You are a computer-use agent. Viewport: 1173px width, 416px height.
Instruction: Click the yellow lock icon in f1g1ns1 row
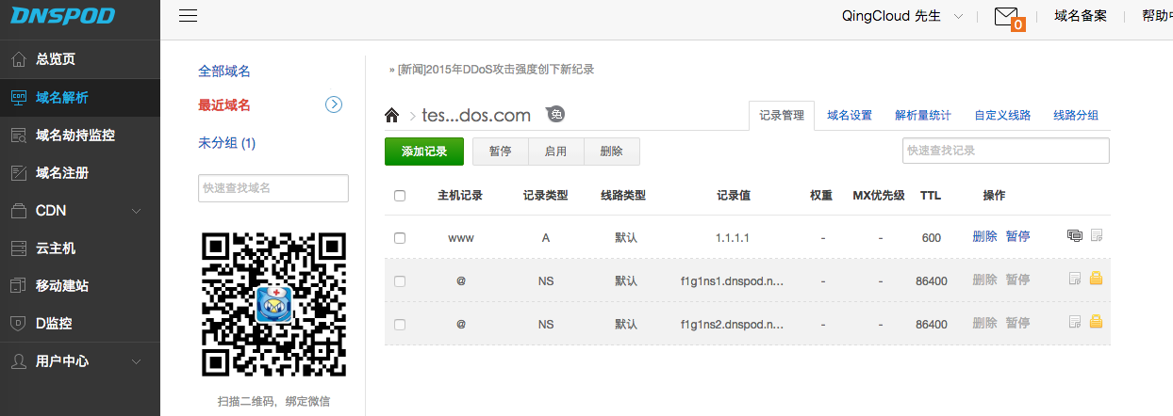(x=1096, y=280)
